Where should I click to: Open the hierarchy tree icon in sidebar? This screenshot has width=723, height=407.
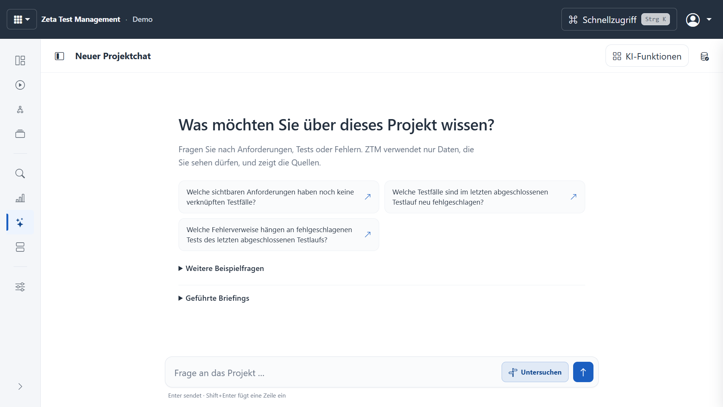[x=20, y=110]
